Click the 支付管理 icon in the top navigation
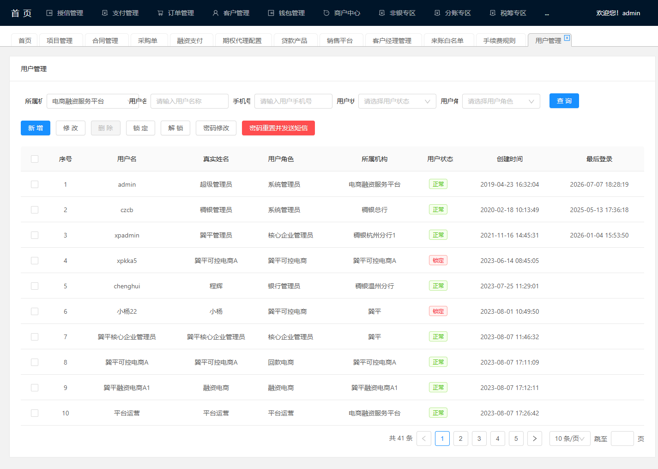This screenshot has width=658, height=469. click(x=105, y=13)
